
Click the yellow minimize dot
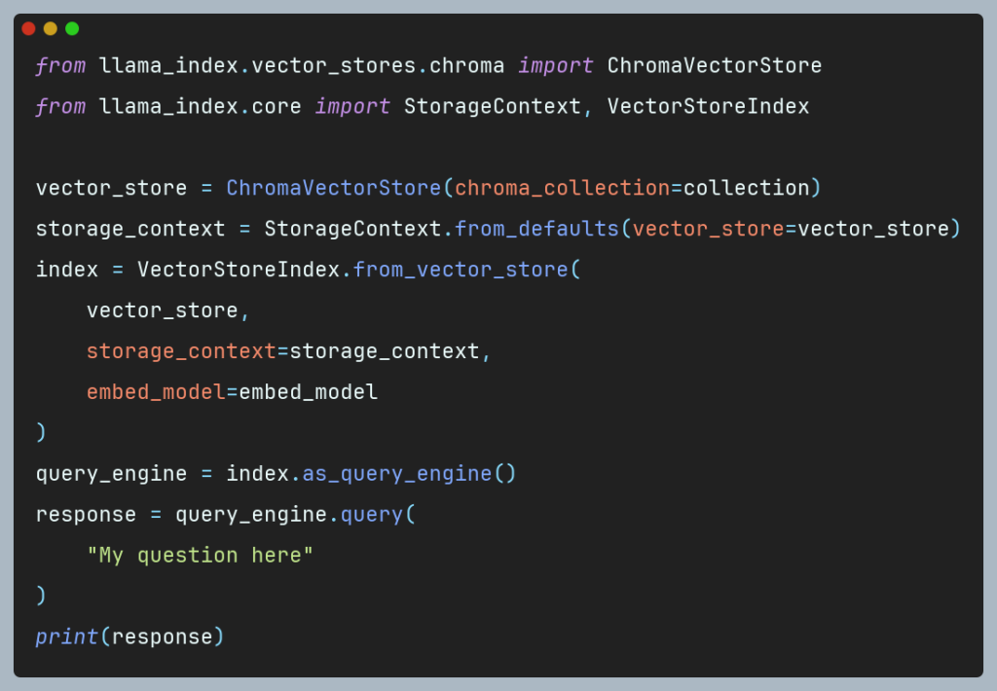coord(50,28)
